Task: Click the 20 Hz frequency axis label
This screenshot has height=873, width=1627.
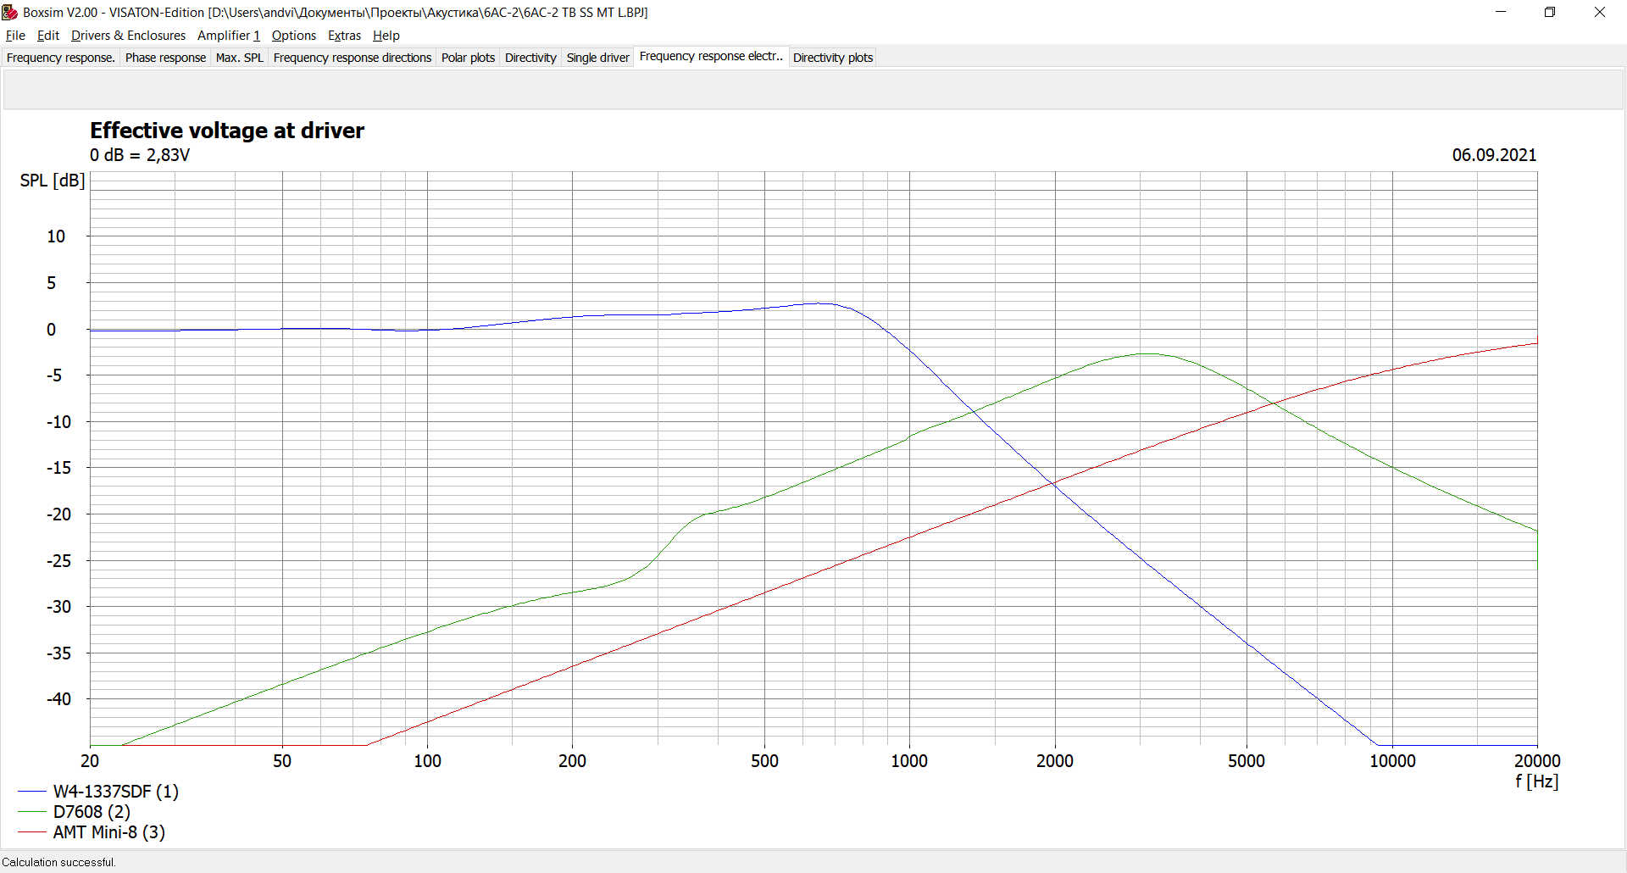Action: (x=90, y=761)
